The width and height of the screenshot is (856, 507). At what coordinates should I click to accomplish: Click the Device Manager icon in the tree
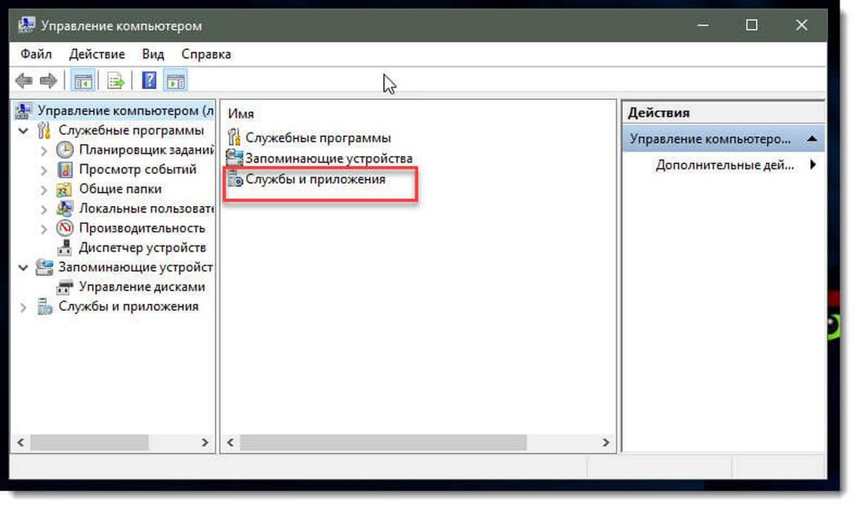point(65,247)
